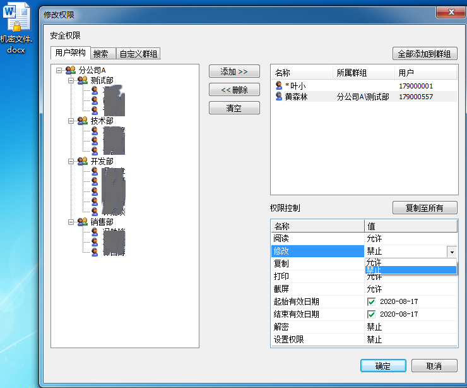Select the 叶小 user icon in list
Image resolution: width=467 pixels, height=388 pixels.
pos(279,85)
